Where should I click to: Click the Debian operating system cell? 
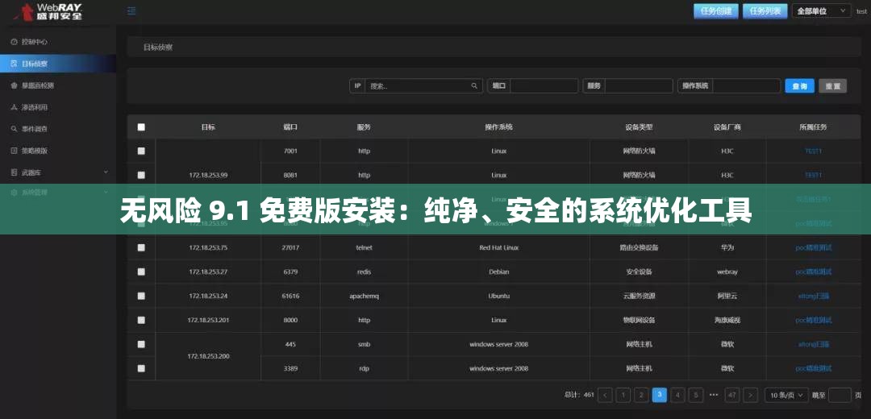coord(499,272)
